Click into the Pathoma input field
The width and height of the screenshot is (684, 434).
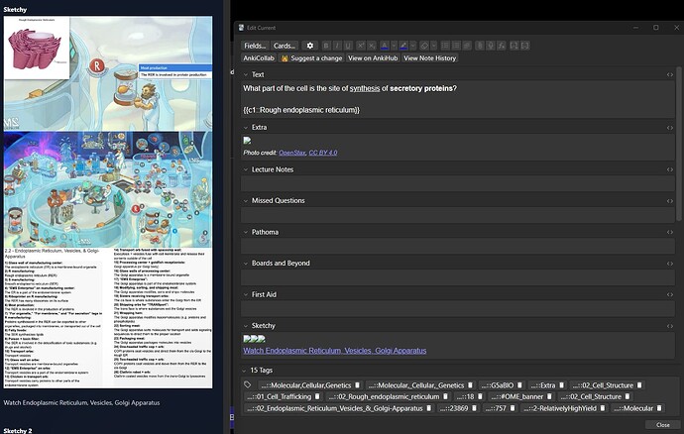(x=458, y=246)
